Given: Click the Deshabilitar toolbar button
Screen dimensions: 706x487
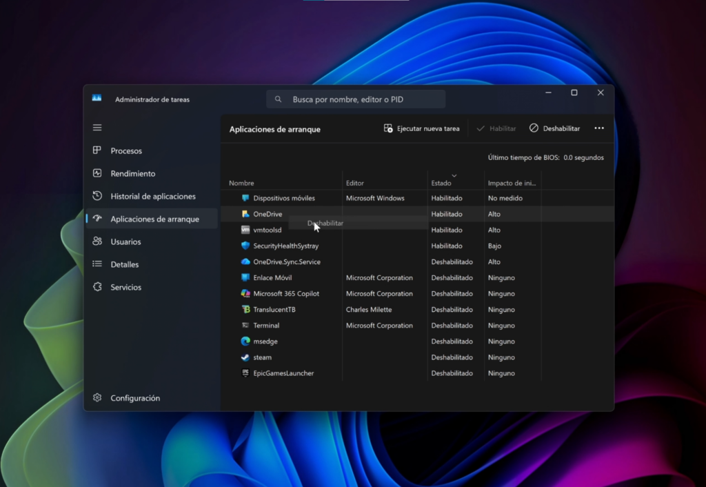Looking at the screenshot, I should click(554, 128).
